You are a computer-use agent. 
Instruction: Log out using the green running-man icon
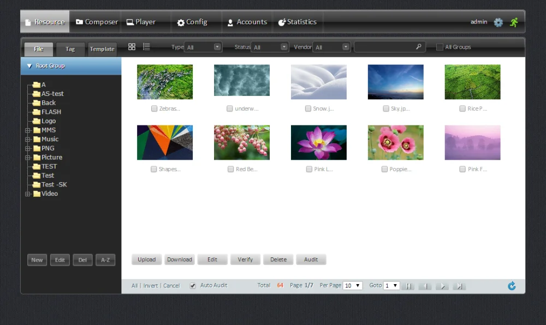coord(514,22)
